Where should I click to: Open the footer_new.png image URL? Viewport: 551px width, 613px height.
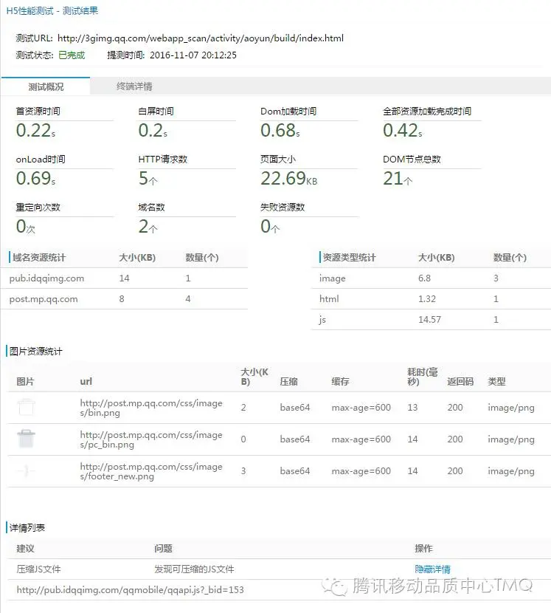pos(151,471)
